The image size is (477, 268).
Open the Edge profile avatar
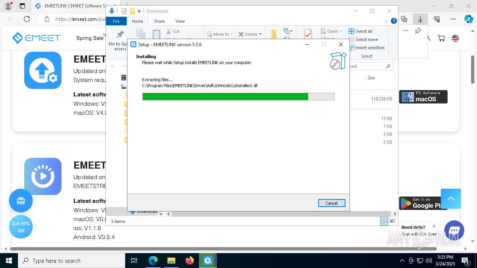click(x=8, y=6)
